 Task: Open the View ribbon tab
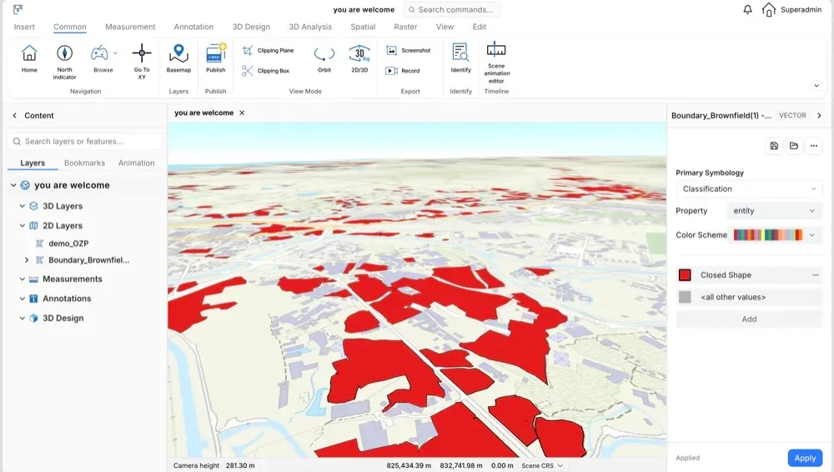tap(445, 27)
